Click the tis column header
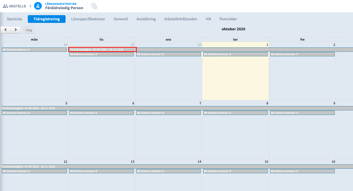This screenshot has height=191, width=353. pyautogui.click(x=101, y=39)
